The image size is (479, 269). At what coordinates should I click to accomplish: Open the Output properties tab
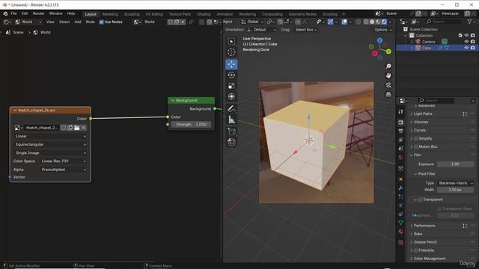[401, 131]
